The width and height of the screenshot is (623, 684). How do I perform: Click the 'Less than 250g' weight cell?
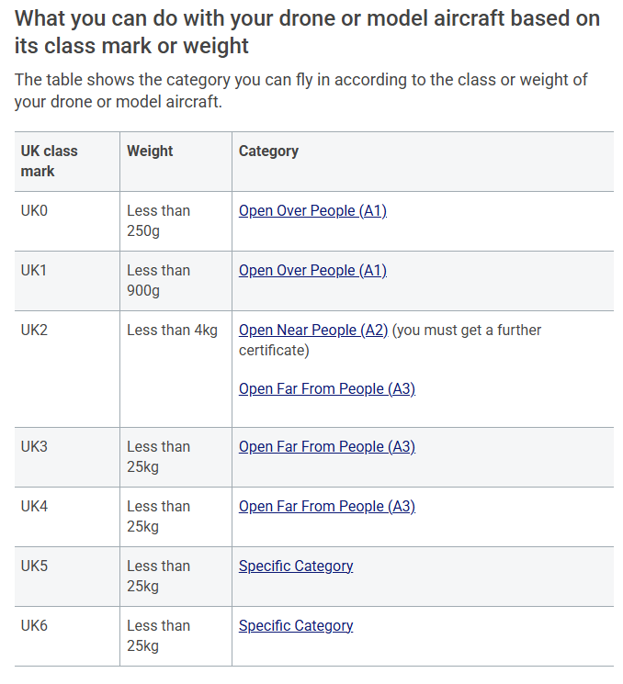point(158,221)
